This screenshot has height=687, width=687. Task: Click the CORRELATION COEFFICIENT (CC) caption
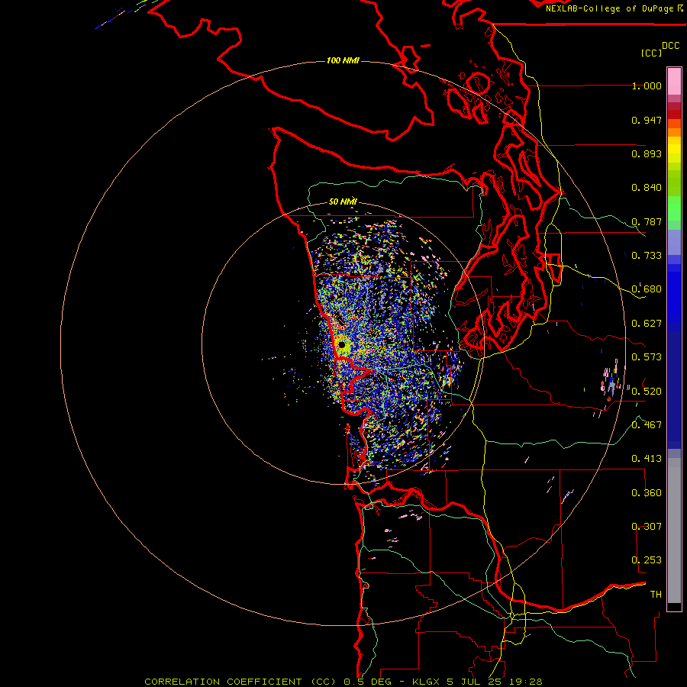click(x=240, y=682)
